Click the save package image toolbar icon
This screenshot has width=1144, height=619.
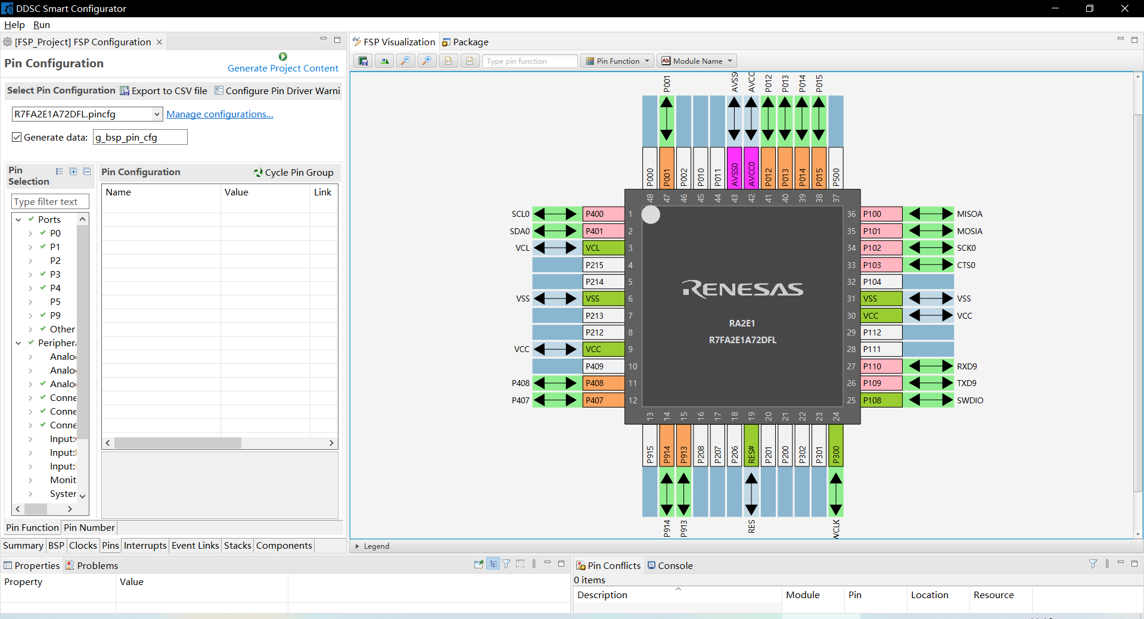363,61
